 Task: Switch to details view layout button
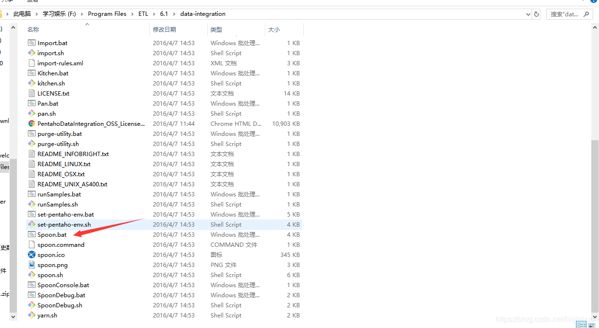point(581,325)
